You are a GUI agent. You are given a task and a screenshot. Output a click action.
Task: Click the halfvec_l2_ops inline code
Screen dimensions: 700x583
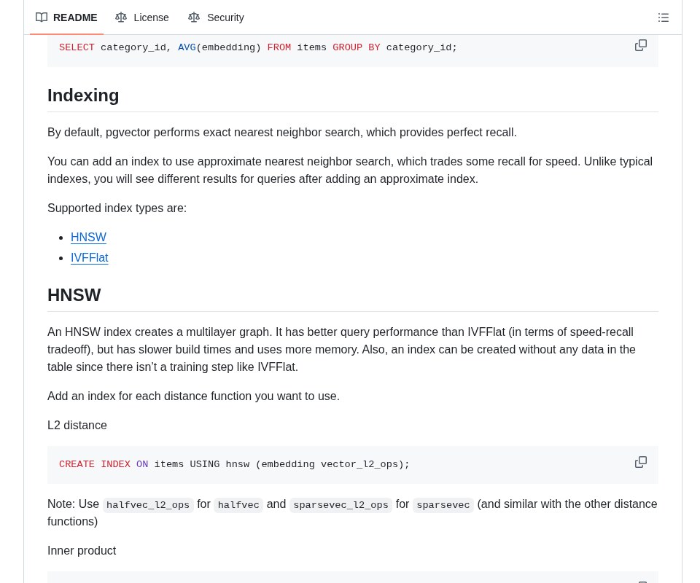click(148, 505)
